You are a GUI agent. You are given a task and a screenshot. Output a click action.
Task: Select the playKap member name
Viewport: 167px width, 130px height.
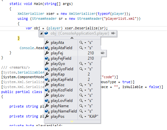58,74
